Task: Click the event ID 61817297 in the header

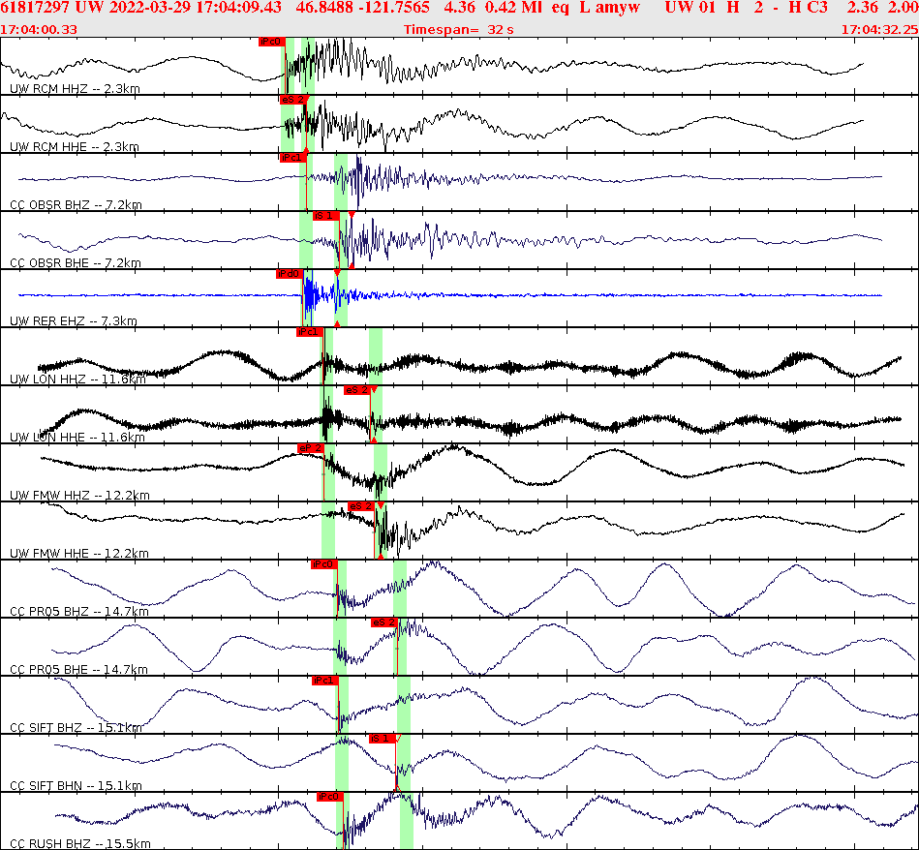Action: coord(34,9)
